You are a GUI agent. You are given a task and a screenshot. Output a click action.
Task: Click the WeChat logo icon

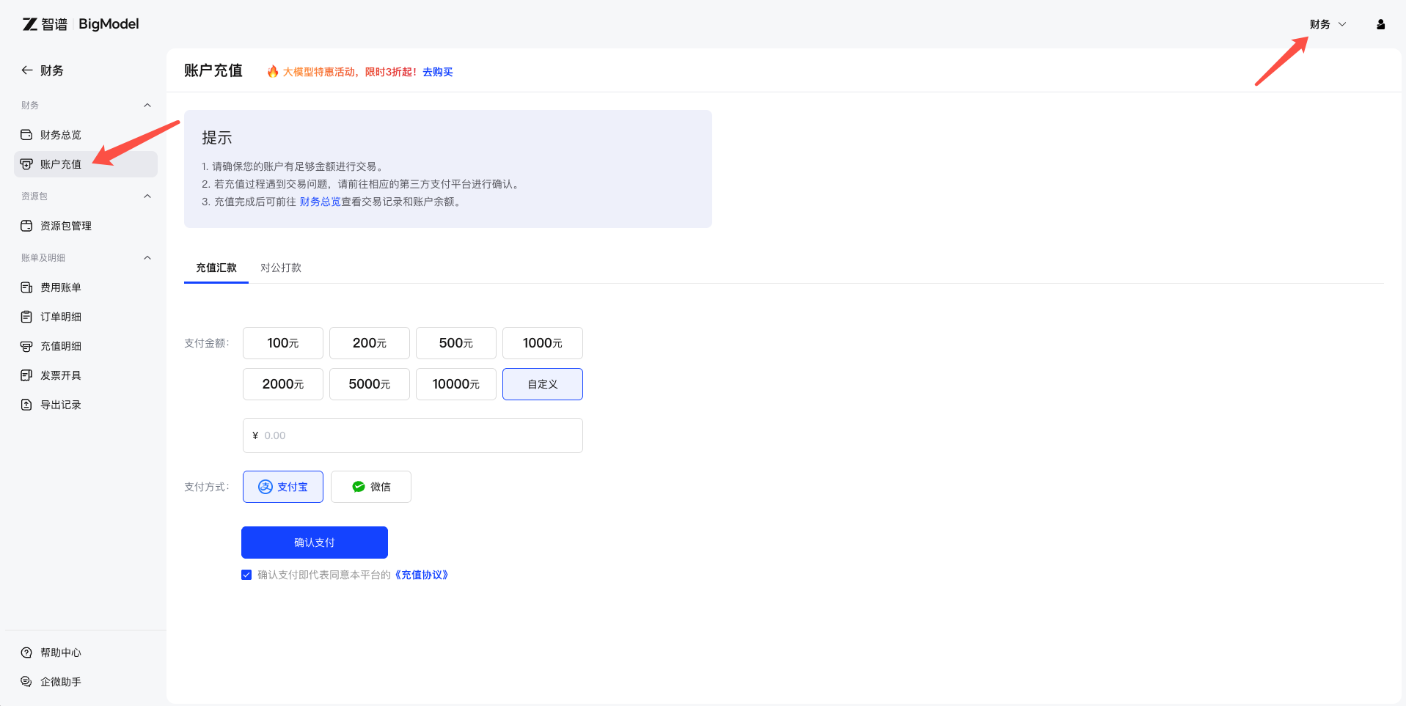359,487
